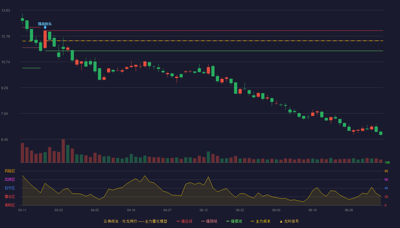The width and height of the screenshot is (400, 228).
Task: Toggle the 强压线 legend entry
Action: pos(184,221)
